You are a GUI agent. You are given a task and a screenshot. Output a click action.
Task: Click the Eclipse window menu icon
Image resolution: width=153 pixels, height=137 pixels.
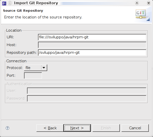[x=4, y=3]
